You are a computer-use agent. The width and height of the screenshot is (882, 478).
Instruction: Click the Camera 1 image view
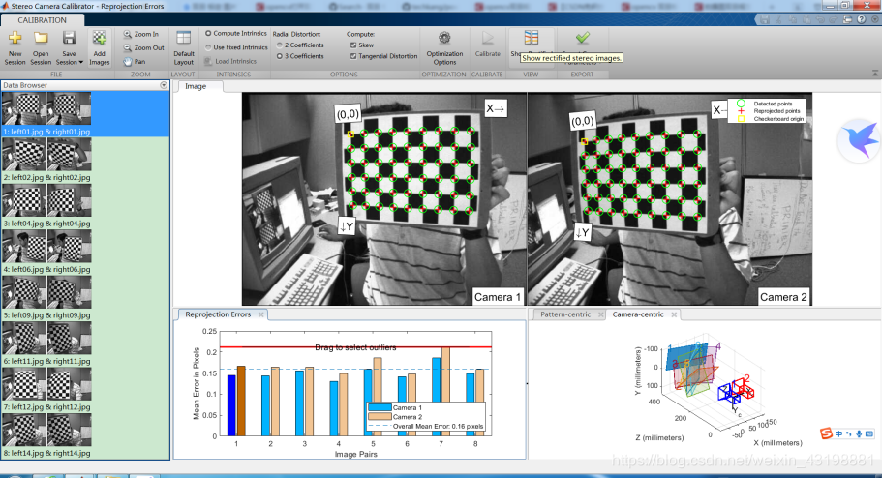384,199
